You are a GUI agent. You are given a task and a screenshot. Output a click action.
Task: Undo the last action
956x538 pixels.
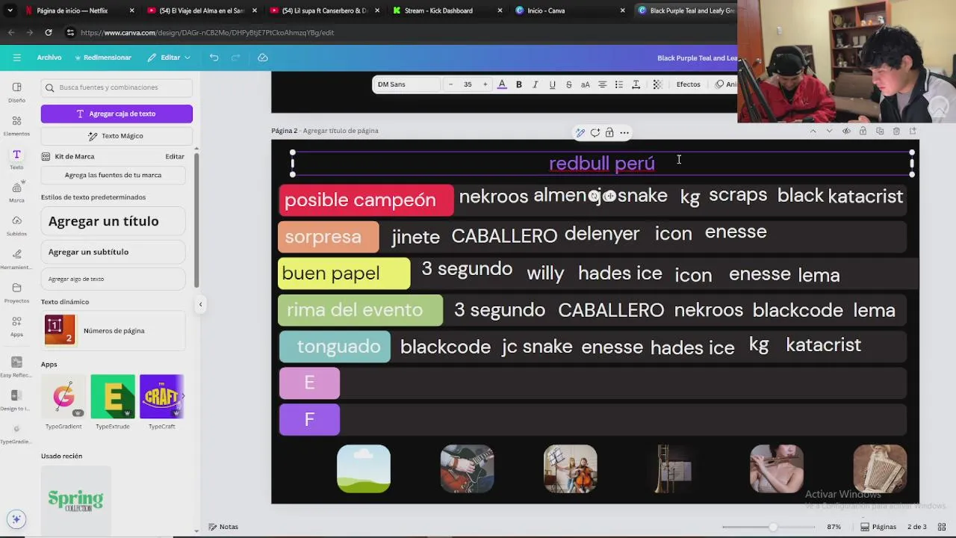(214, 58)
